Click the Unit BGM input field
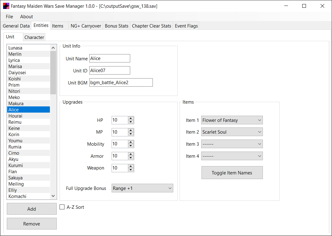The image size is (332, 236). pyautogui.click(x=121, y=82)
